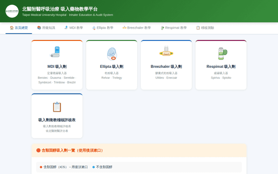
Task: Open the Breezhaler 教學 tab
Action: click(136, 28)
